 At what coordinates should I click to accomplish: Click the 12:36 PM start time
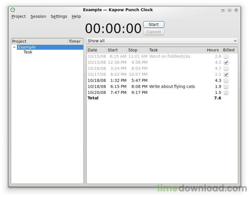click(x=117, y=62)
